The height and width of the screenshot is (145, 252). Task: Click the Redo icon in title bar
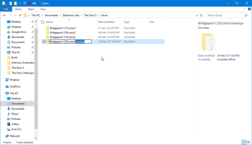[x=25, y=3]
